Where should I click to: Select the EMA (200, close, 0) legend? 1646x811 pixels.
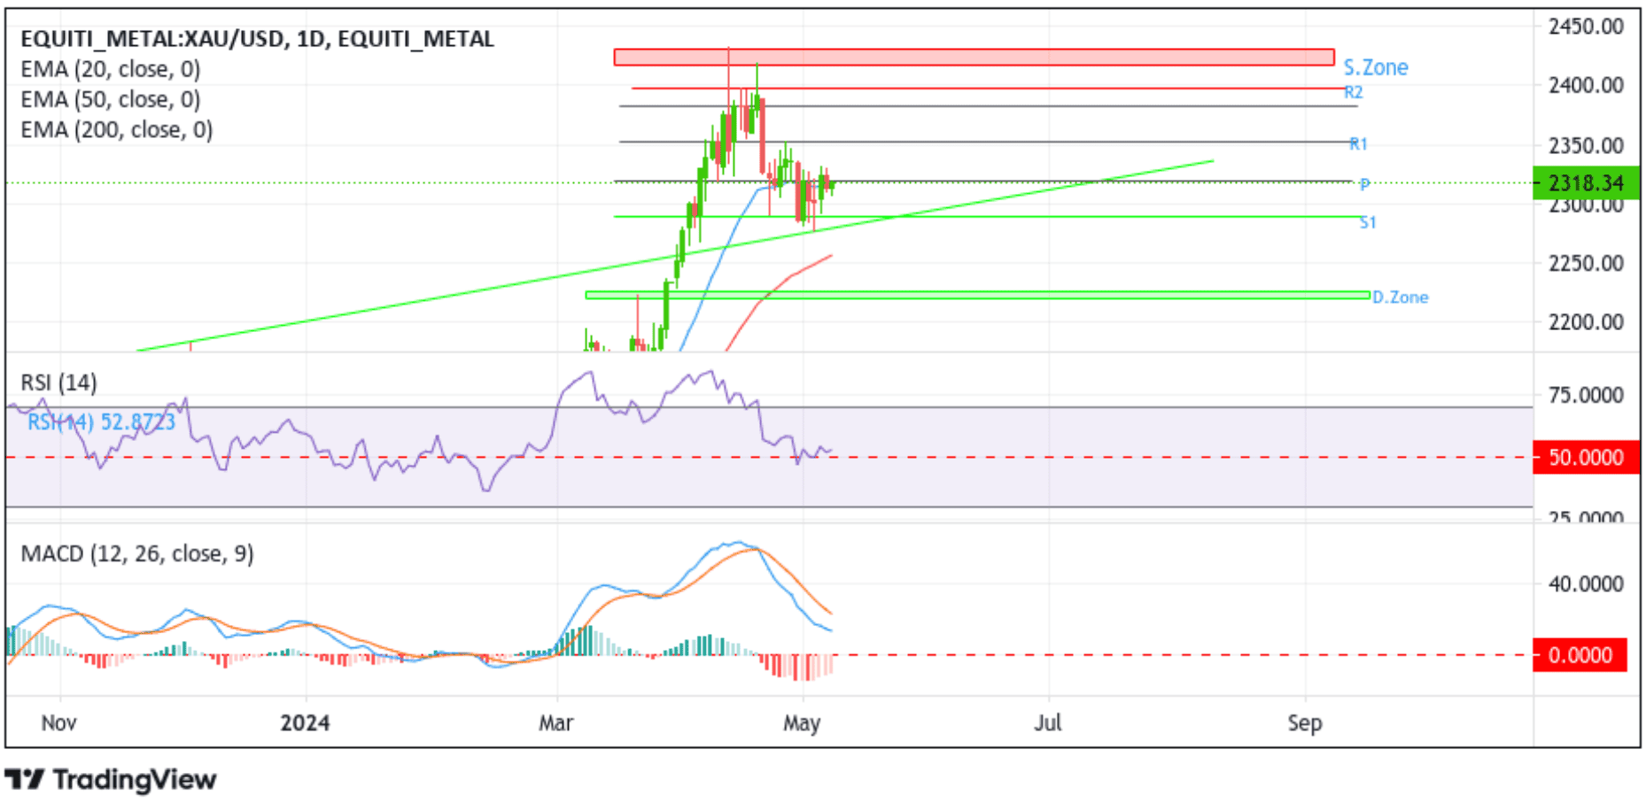coord(117,130)
